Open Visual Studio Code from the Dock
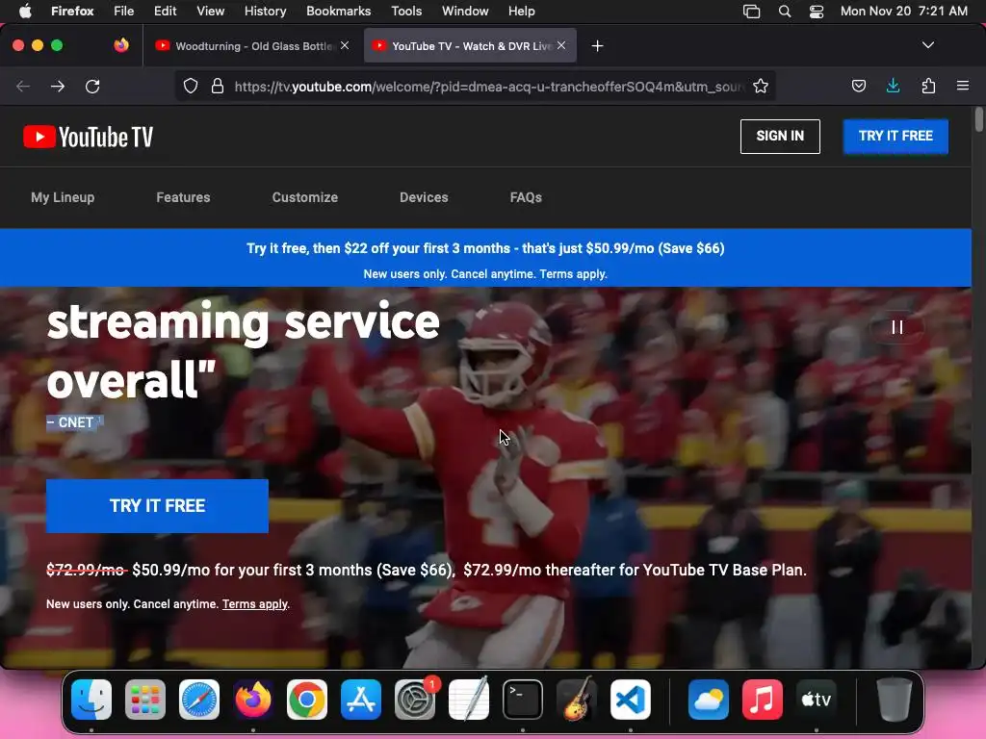The width and height of the screenshot is (986, 739). (631, 700)
